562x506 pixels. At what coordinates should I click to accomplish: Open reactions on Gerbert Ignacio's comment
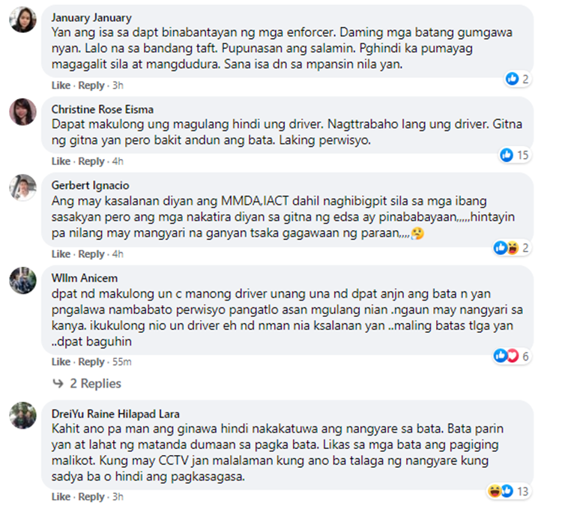pos(512,248)
